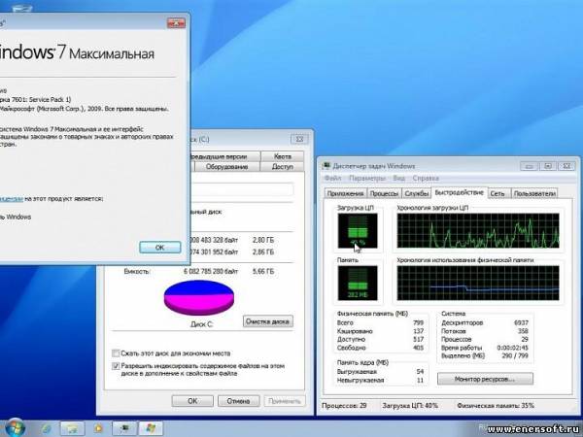This screenshot has height=437, width=583.
Task: Open the Файл menu in Task Manager
Action: (x=332, y=178)
